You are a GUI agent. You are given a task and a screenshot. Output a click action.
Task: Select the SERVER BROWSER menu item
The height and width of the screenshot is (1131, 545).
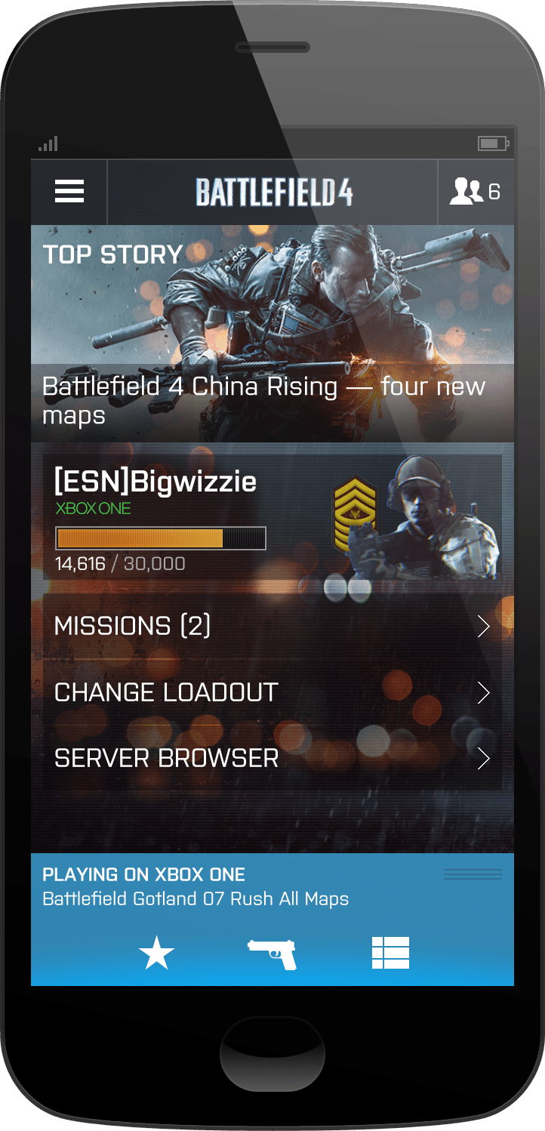coord(272,758)
